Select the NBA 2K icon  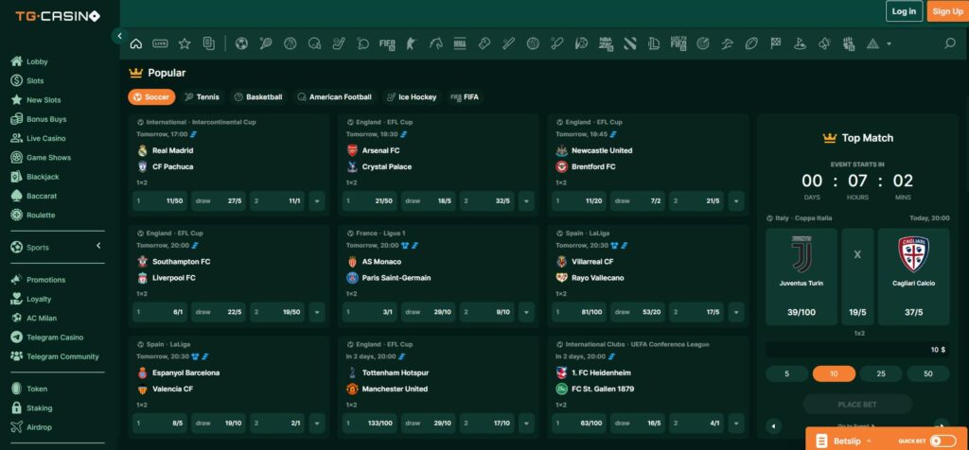(606, 43)
